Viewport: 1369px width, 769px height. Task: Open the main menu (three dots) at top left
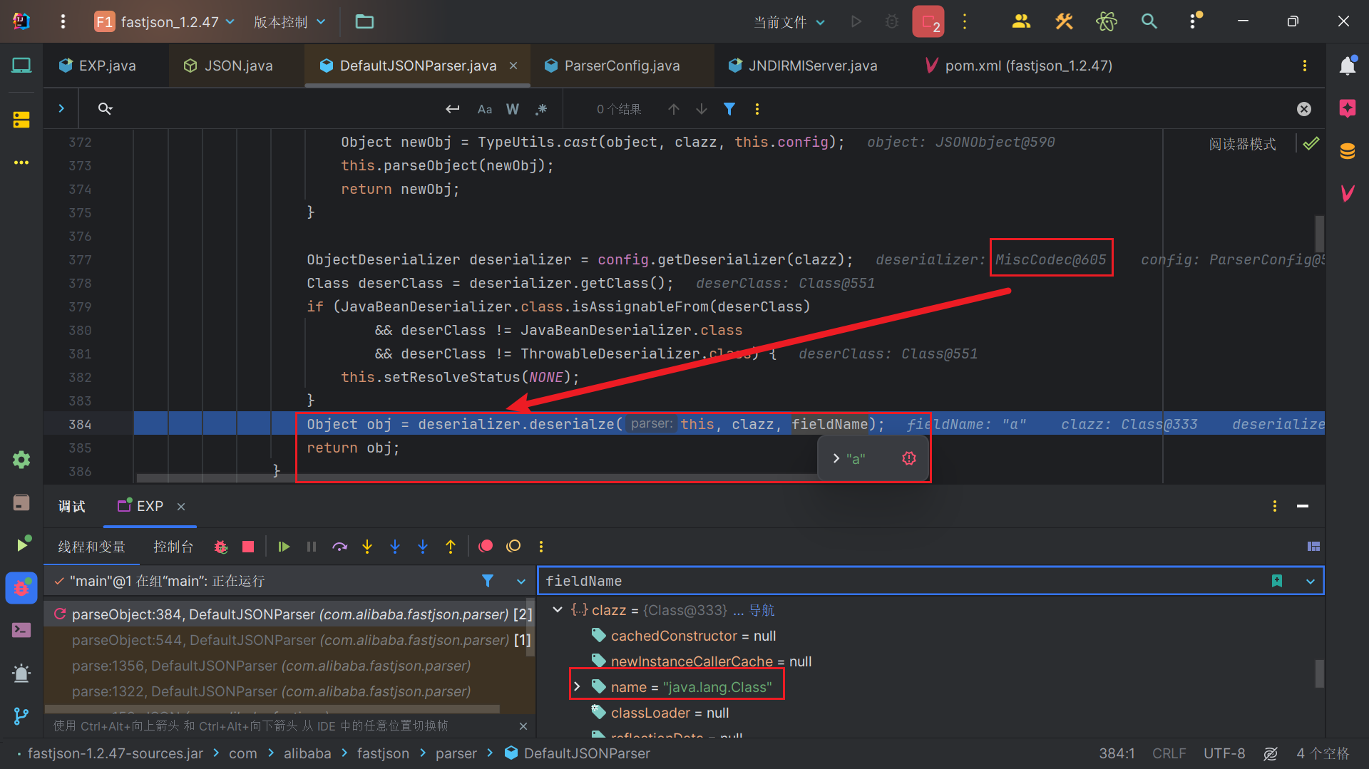click(63, 21)
